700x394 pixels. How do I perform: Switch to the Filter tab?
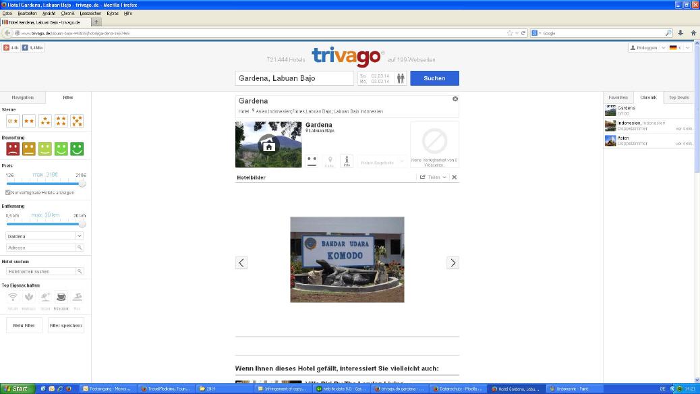click(x=68, y=97)
